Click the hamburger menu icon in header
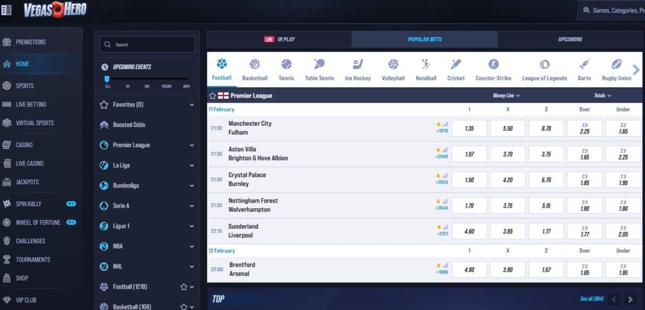This screenshot has width=645, height=310. coord(8,10)
